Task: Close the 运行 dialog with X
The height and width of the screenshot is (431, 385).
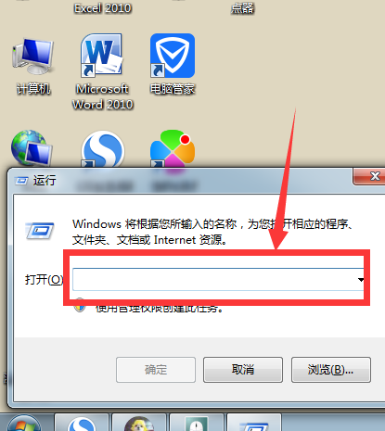Action: (x=371, y=176)
